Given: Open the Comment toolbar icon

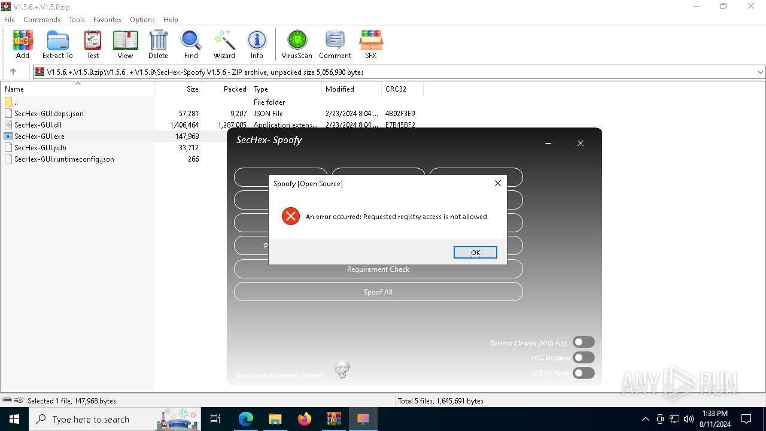Looking at the screenshot, I should click(x=335, y=45).
